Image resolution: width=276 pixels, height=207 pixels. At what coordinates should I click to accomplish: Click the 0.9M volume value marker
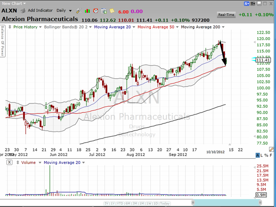(x=261, y=195)
